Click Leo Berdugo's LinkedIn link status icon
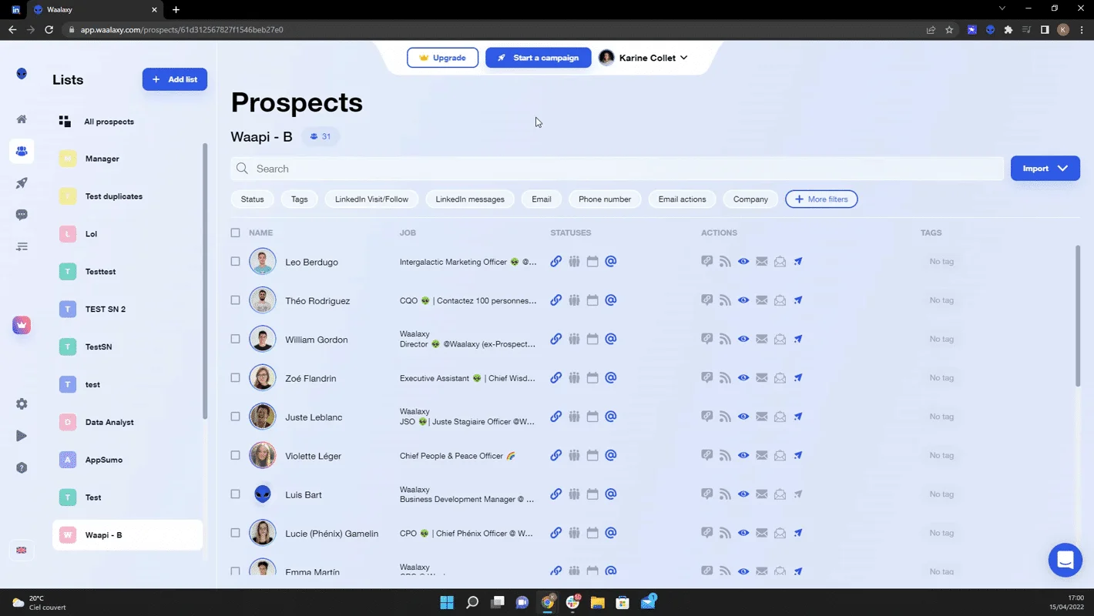This screenshot has width=1094, height=616. point(555,262)
